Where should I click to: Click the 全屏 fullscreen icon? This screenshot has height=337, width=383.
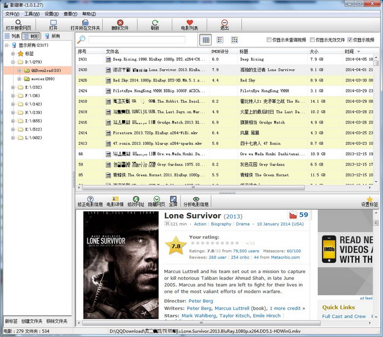click(x=173, y=200)
